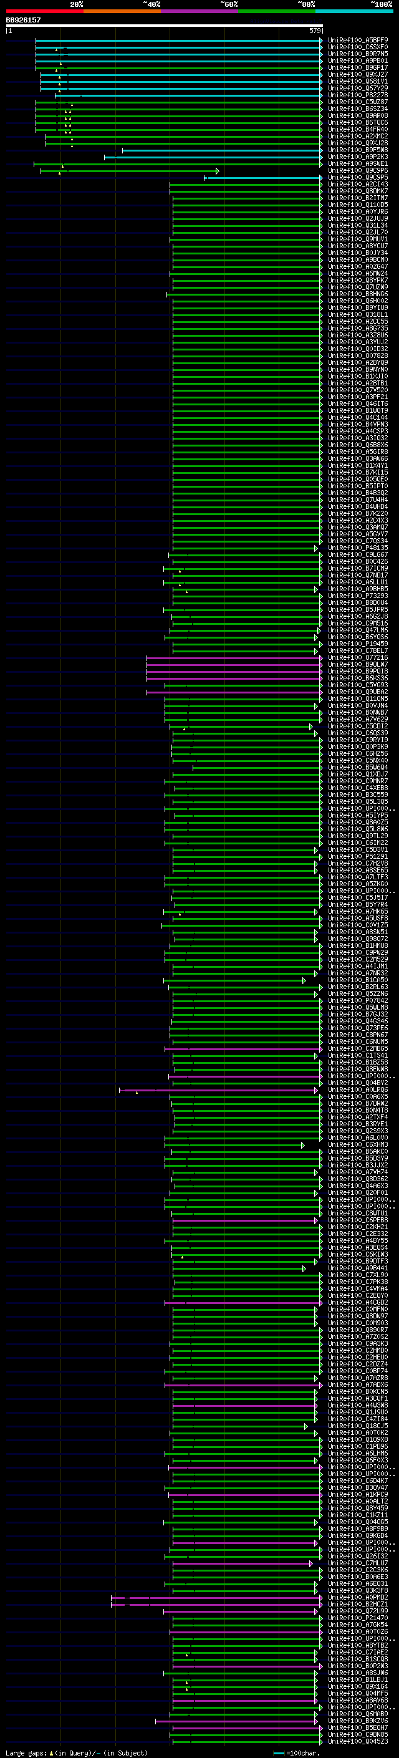Open hit UniRef100_P19459
The height and width of the screenshot is (1758, 399).
coord(358,644)
